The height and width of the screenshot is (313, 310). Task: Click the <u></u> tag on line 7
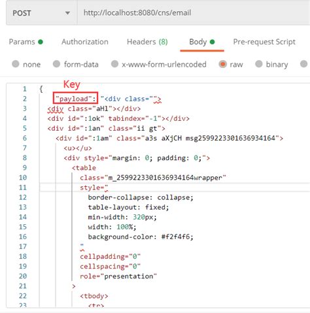click(78, 148)
